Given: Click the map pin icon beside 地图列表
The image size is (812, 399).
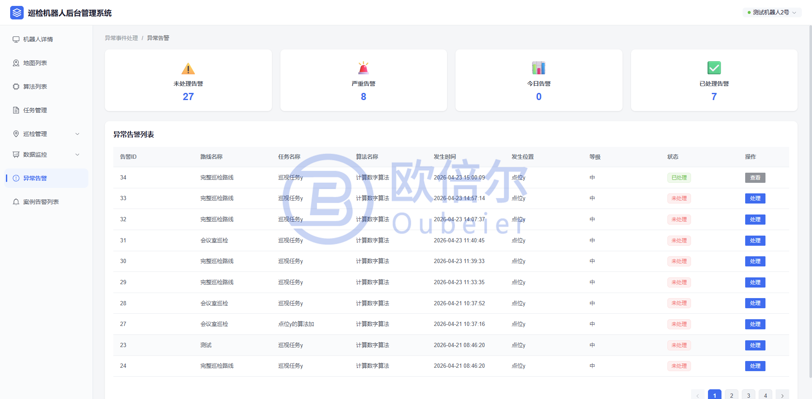Looking at the screenshot, I should tap(16, 63).
